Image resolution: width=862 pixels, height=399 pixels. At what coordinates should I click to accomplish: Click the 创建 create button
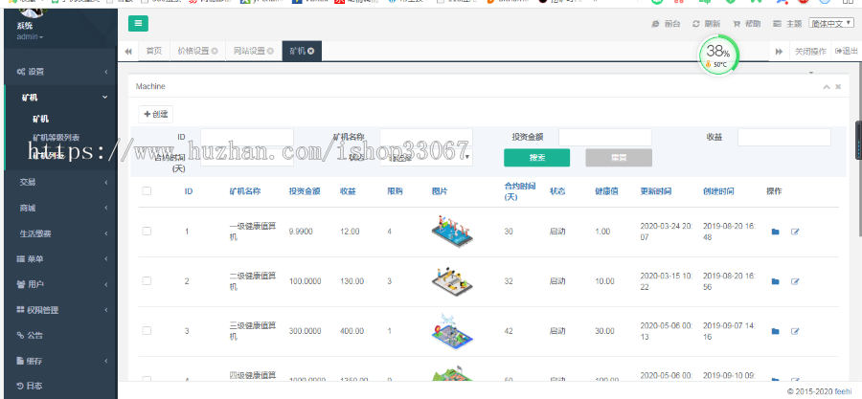point(156,114)
